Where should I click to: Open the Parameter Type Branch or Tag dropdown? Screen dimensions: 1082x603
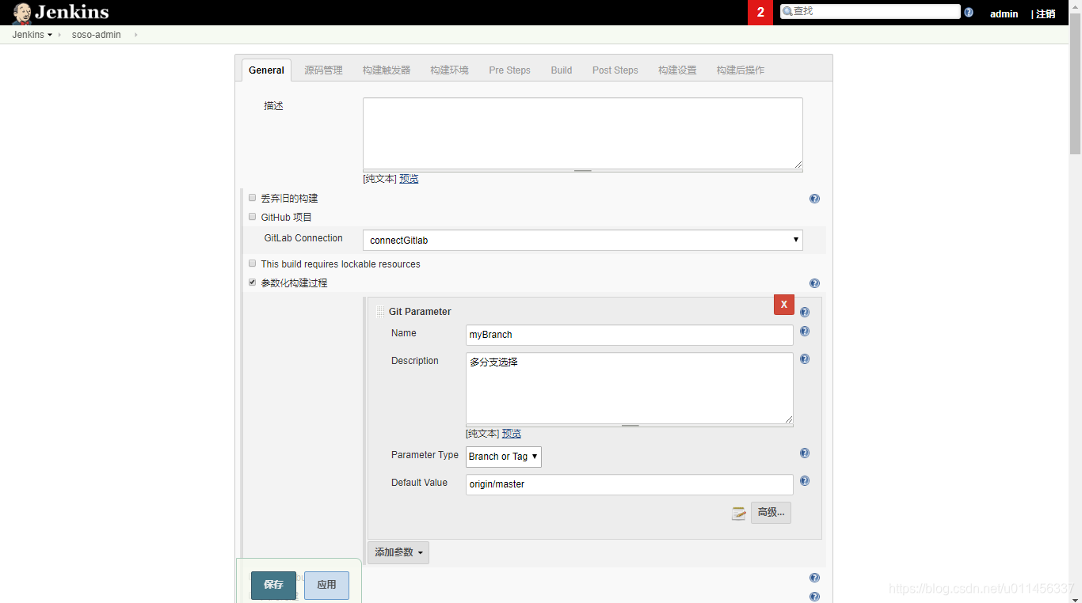click(x=504, y=457)
